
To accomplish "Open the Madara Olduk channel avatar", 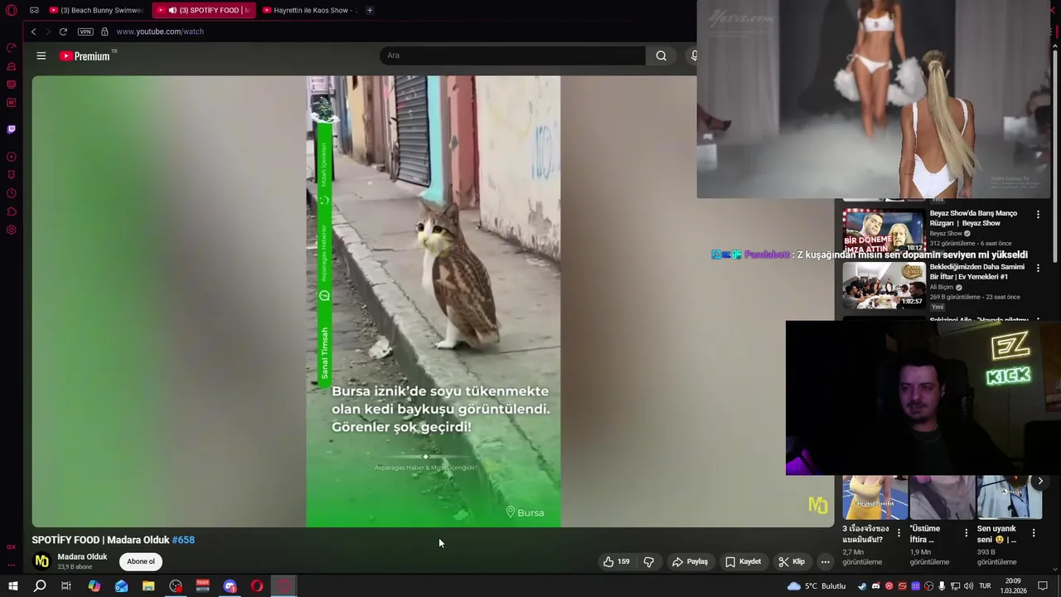I will click(41, 561).
